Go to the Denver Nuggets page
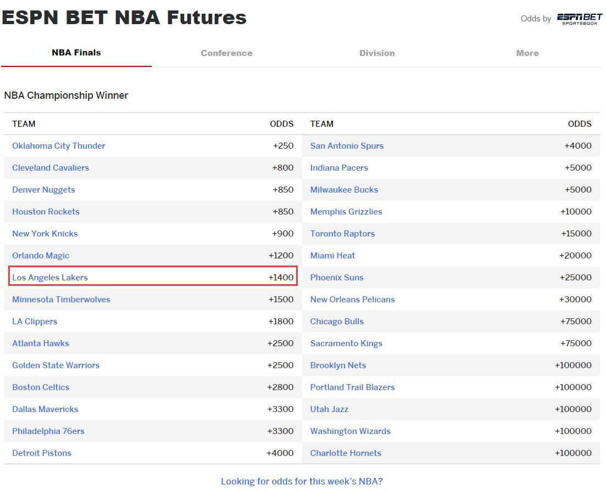 [43, 190]
